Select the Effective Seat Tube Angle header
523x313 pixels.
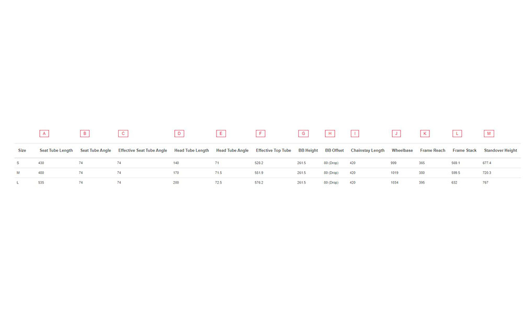pos(142,150)
